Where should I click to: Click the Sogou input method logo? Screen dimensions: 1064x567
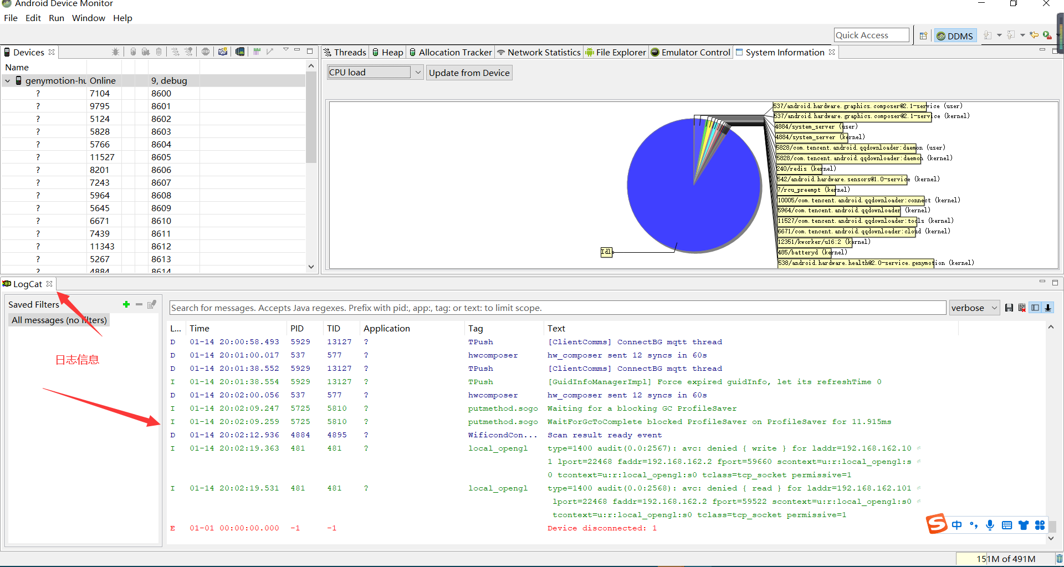[937, 524]
